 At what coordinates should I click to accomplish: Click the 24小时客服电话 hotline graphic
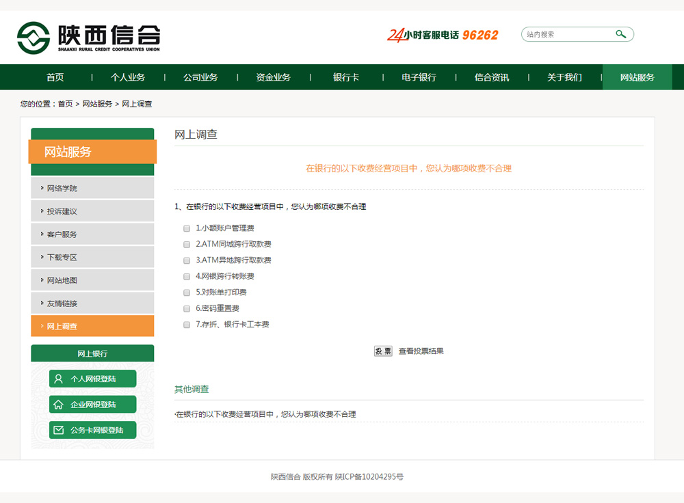tap(443, 35)
